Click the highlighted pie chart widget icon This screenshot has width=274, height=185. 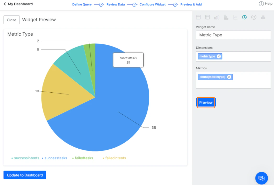point(244,17)
